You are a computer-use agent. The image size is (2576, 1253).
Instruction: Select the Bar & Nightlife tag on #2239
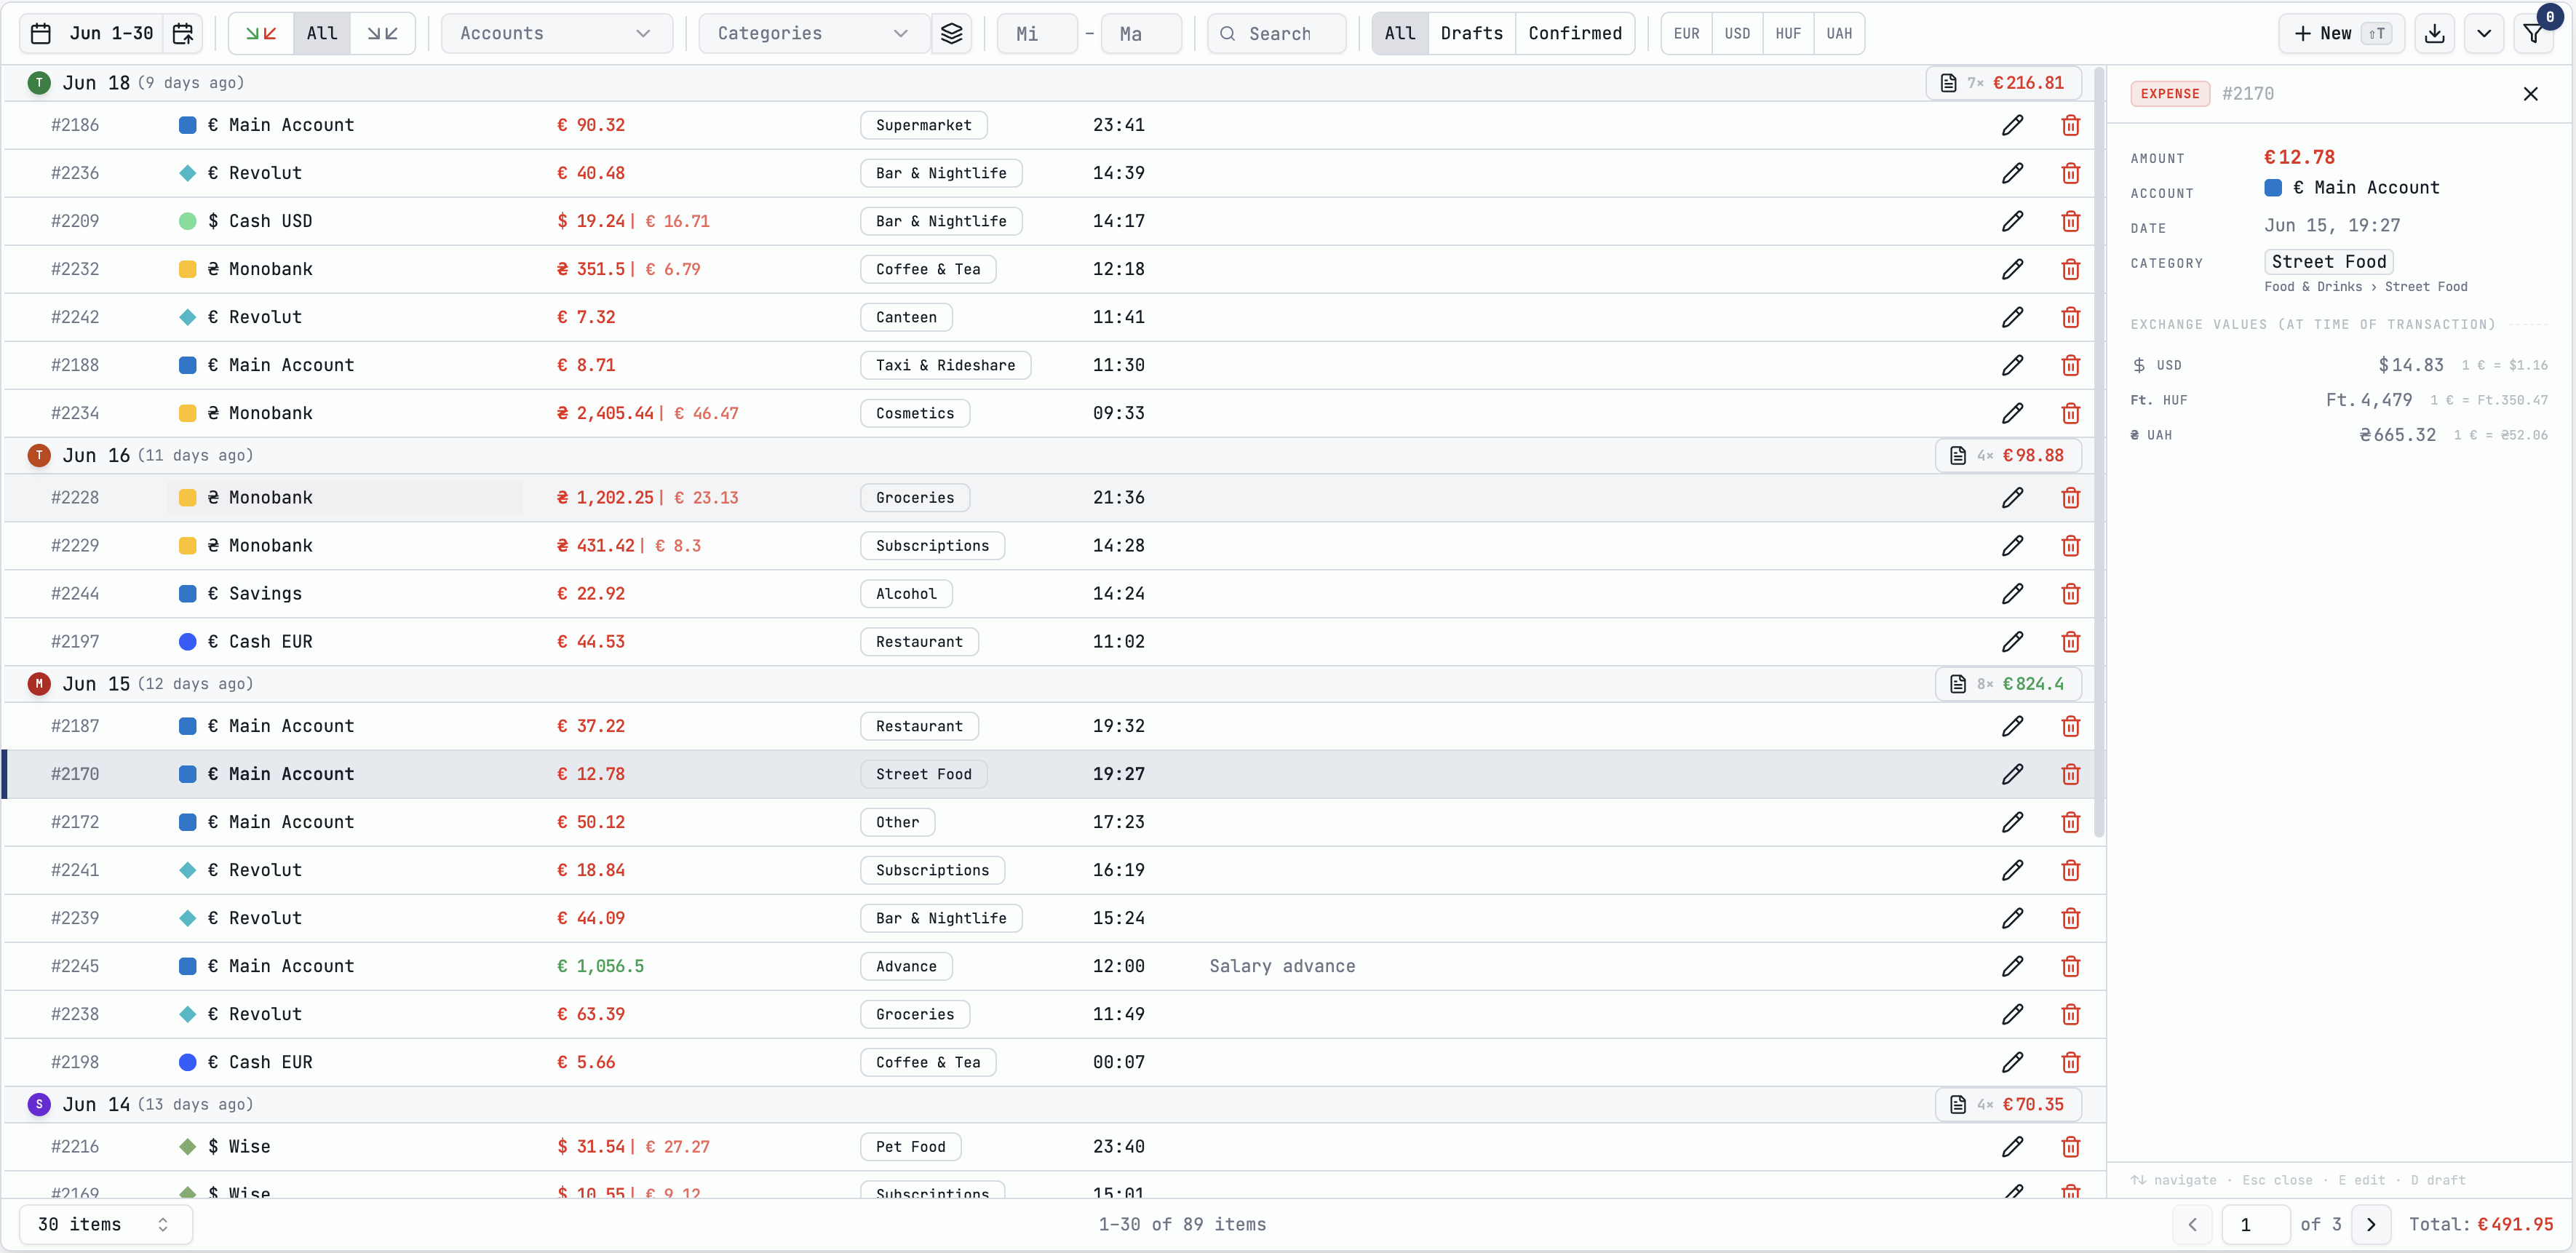[941, 918]
